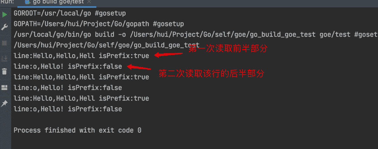Click the last 'line:o,Hello! isPrefix:false' output line
This screenshot has height=149, width=378.
click(x=68, y=109)
